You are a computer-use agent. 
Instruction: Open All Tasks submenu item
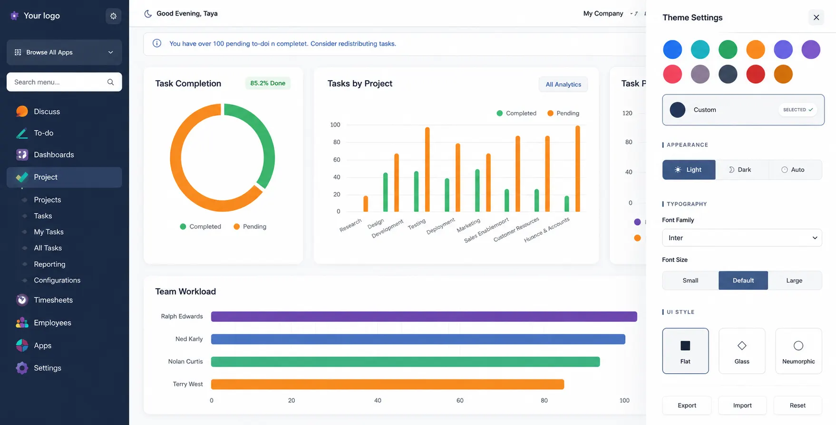(x=48, y=248)
